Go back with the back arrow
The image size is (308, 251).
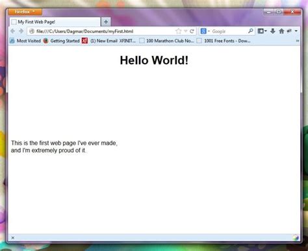tap(13, 31)
